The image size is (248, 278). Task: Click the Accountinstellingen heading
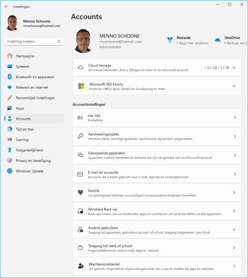(89, 104)
